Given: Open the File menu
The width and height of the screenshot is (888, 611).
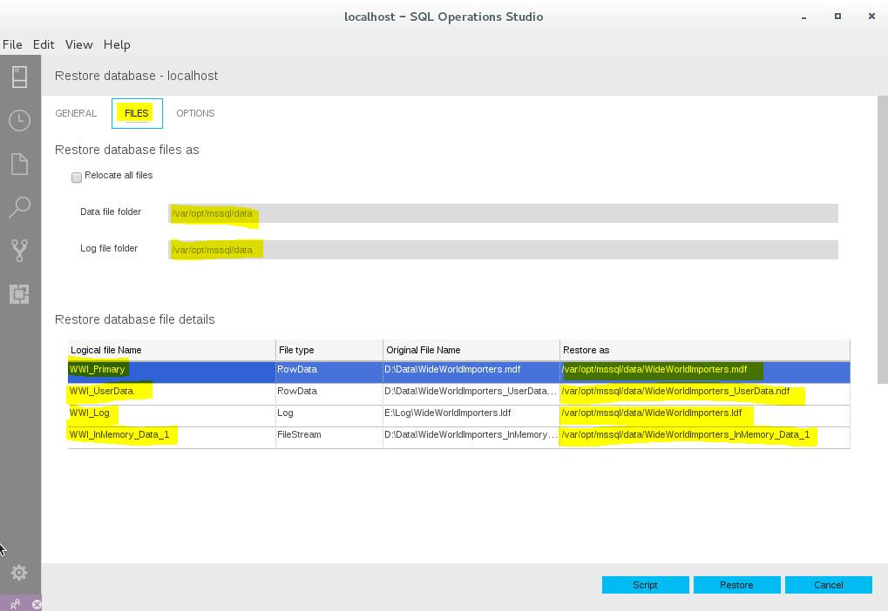Looking at the screenshot, I should pyautogui.click(x=12, y=44).
